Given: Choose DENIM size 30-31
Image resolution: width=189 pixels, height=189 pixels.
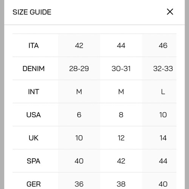Looking at the screenshot, I should coord(121,68).
